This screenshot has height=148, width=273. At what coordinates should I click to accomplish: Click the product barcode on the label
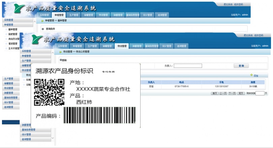[99, 115]
